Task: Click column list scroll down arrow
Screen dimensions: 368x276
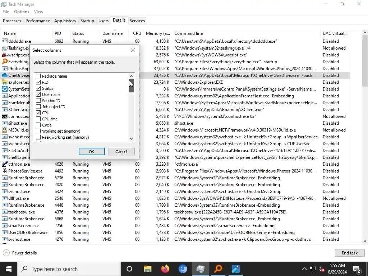Action: (131, 138)
